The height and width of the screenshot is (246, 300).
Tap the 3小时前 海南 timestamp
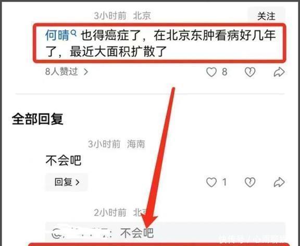click(116, 144)
